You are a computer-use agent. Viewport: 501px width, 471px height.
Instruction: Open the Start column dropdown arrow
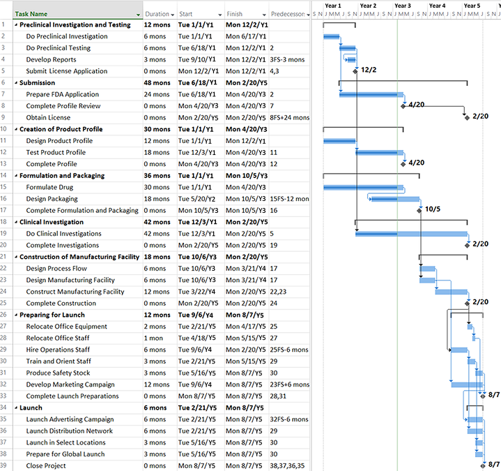pyautogui.click(x=220, y=14)
